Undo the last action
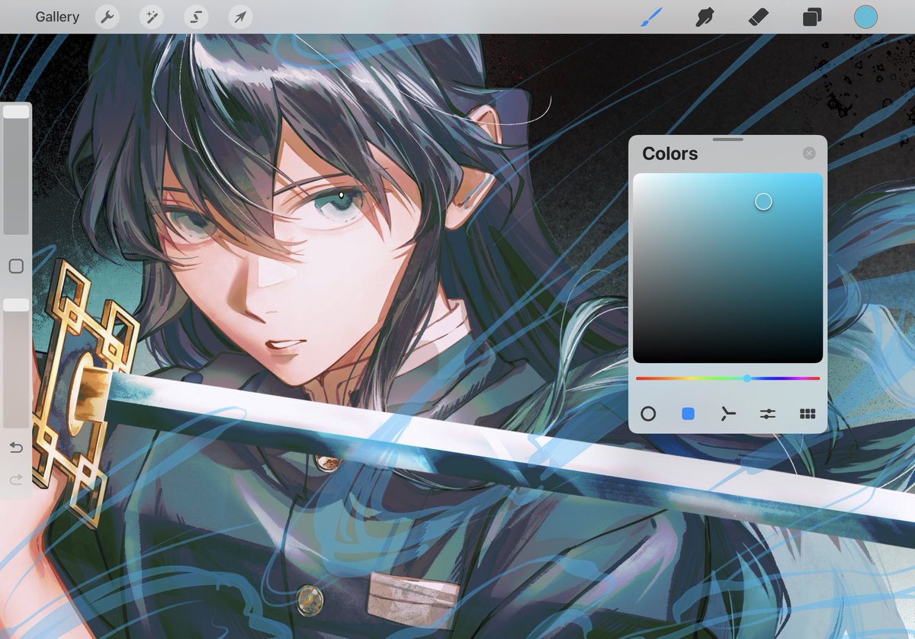915x639 pixels. [16, 448]
